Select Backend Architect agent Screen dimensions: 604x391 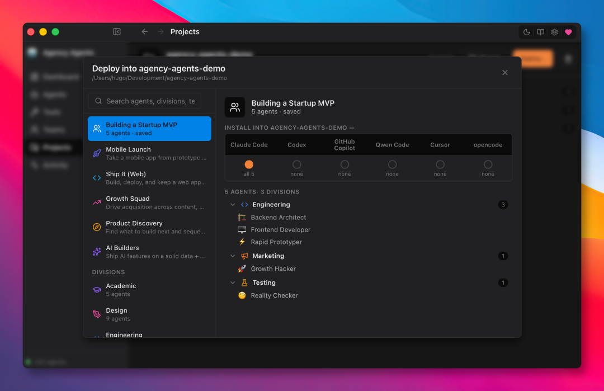278,217
